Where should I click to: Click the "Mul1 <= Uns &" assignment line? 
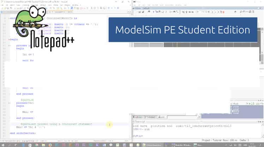click(x=31, y=127)
